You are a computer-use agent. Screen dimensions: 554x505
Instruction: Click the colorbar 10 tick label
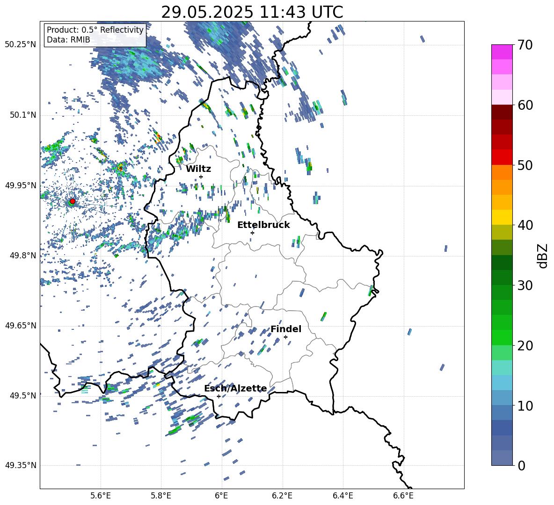pos(525,406)
